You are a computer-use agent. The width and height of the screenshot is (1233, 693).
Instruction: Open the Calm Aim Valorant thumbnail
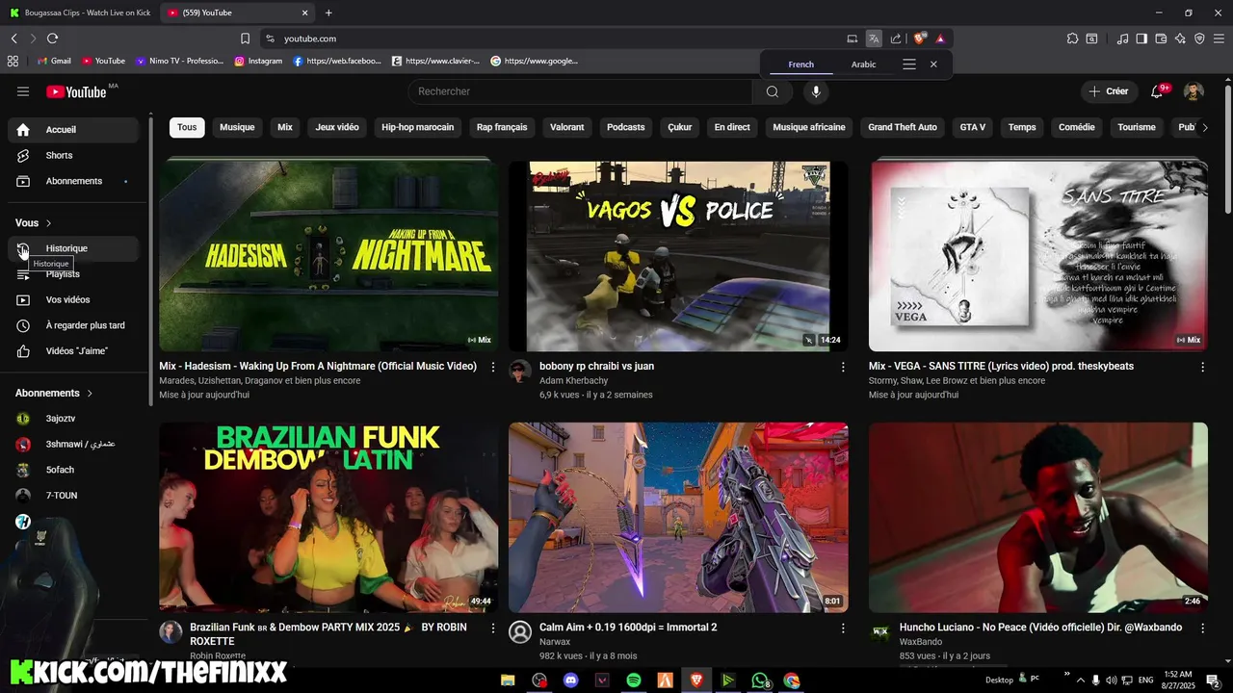point(678,517)
